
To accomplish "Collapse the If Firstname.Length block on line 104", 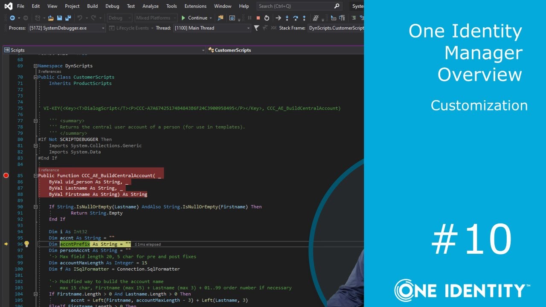I will (35, 294).
